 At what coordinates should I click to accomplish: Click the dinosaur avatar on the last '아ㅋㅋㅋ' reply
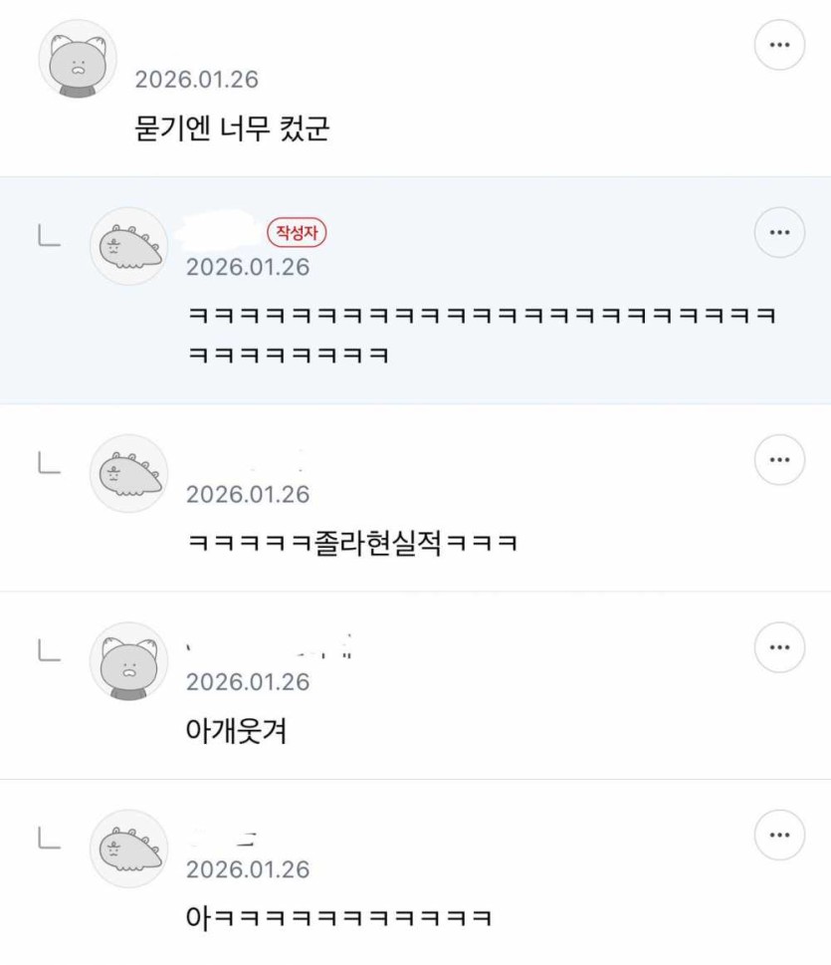(x=129, y=849)
